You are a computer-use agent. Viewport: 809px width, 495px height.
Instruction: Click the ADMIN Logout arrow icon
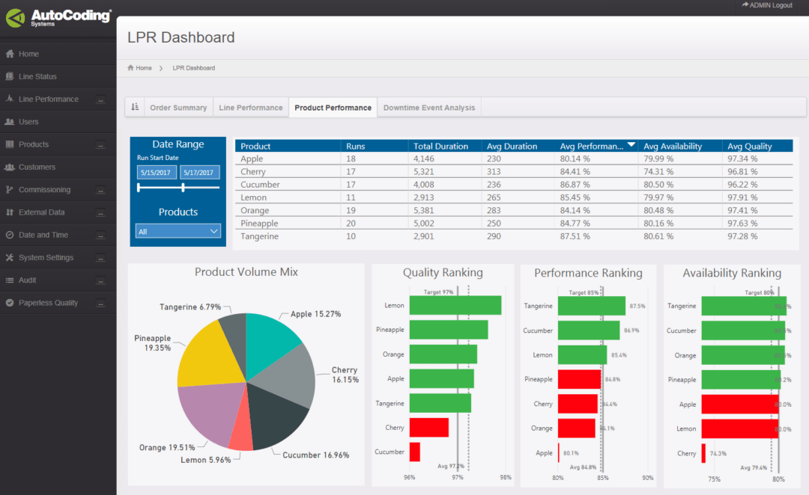click(x=745, y=4)
